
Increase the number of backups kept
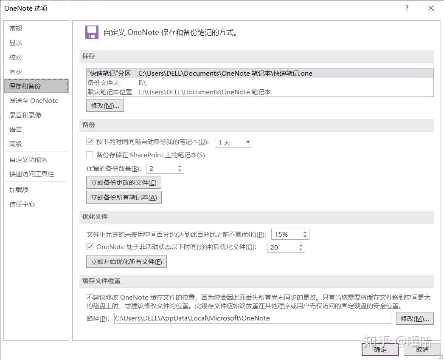[x=180, y=166]
